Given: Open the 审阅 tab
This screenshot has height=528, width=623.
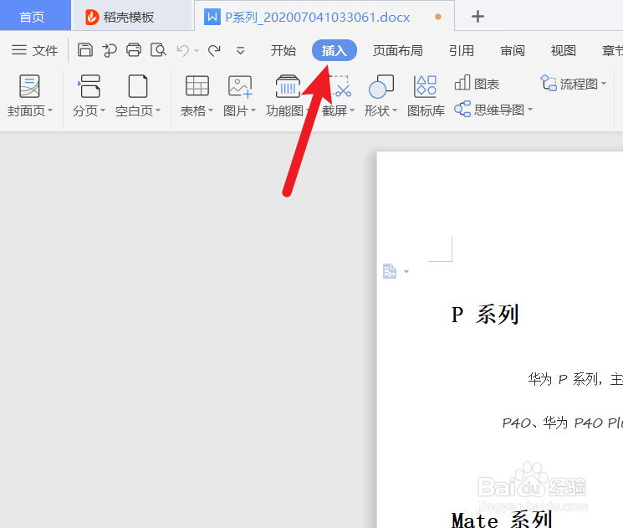Looking at the screenshot, I should [x=513, y=50].
